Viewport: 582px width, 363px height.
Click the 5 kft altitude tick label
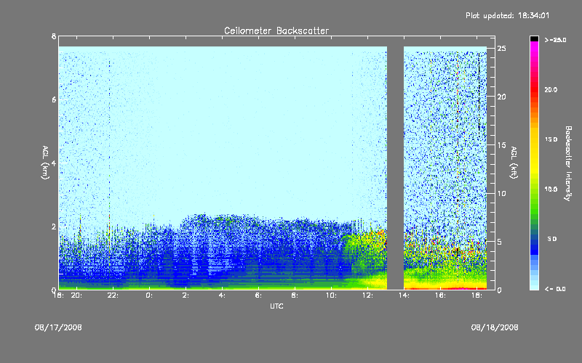[500, 242]
